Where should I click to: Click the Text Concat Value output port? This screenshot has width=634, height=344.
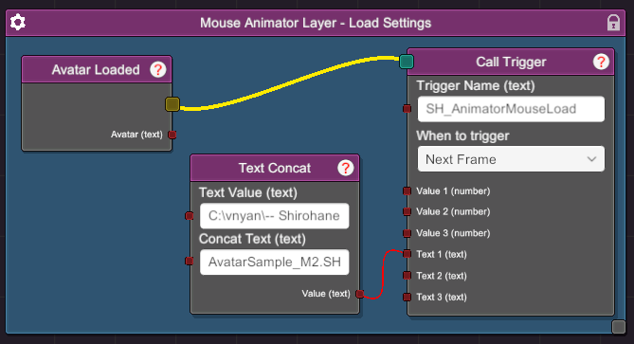click(359, 294)
